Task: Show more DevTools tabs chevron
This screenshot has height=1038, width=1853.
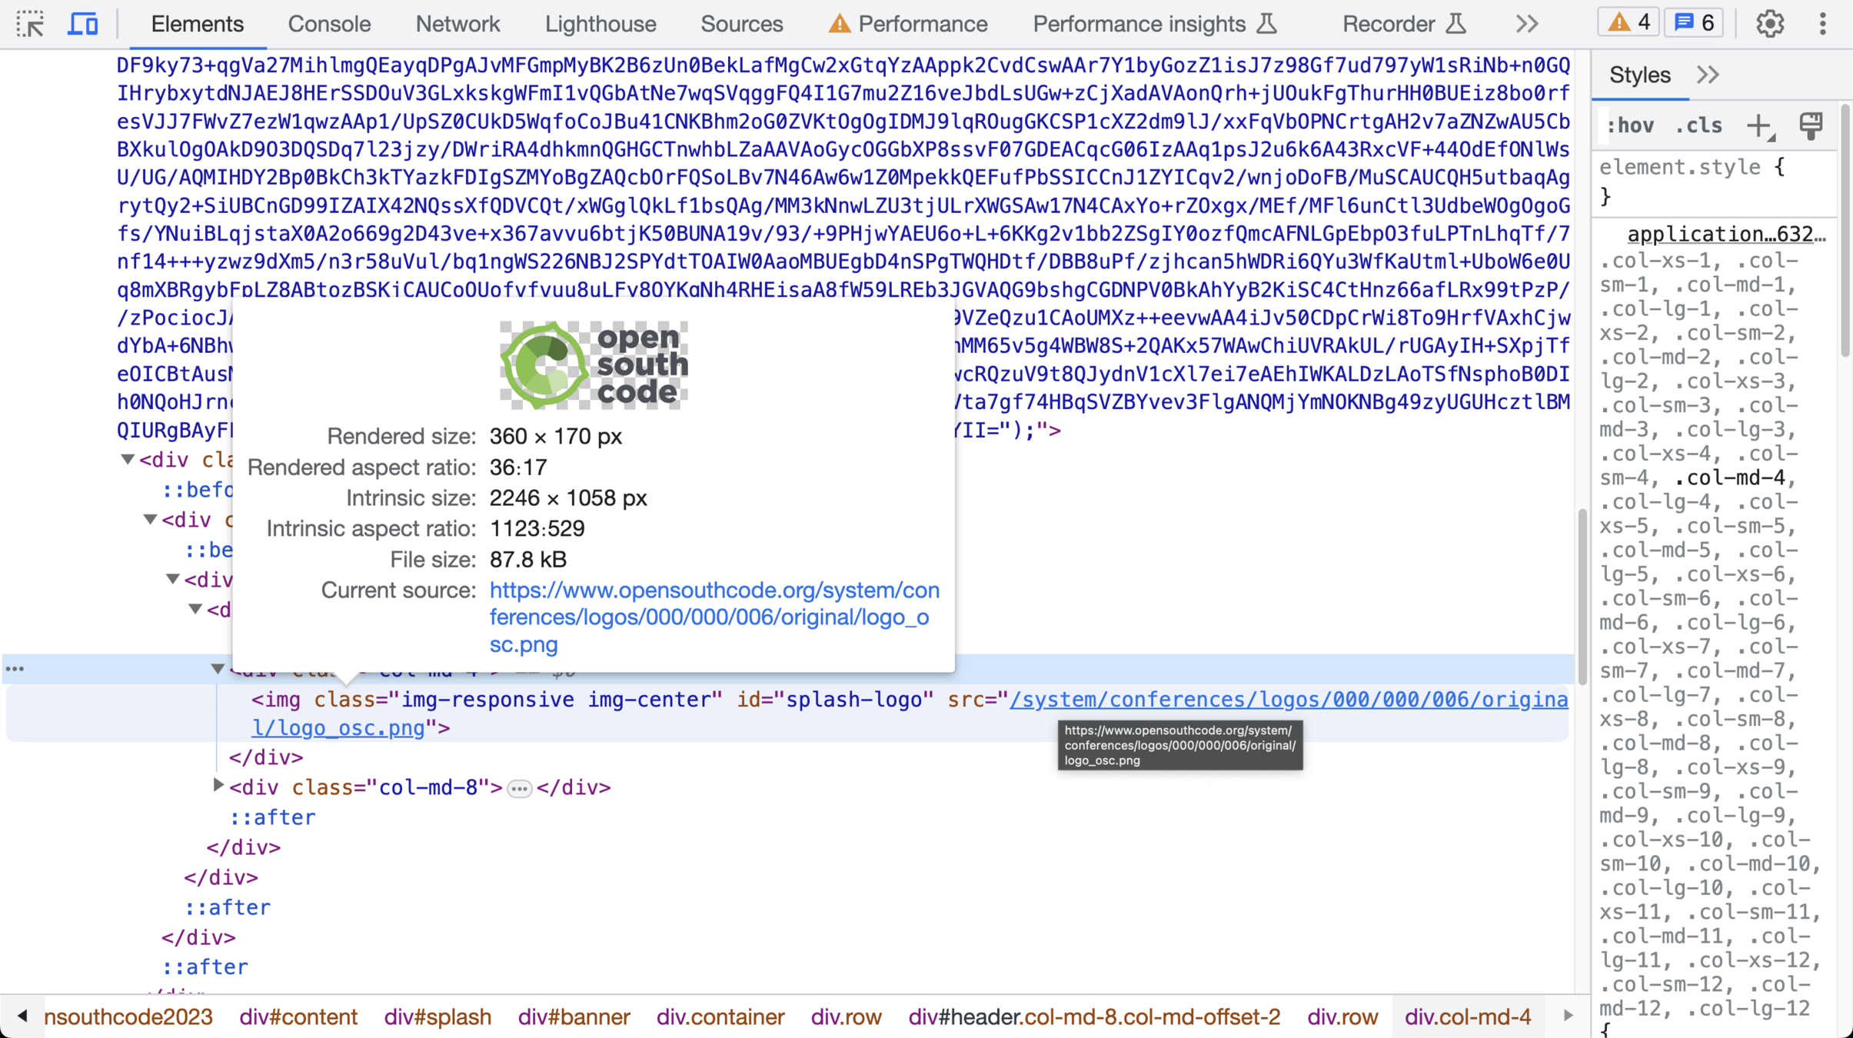Action: pyautogui.click(x=1527, y=24)
